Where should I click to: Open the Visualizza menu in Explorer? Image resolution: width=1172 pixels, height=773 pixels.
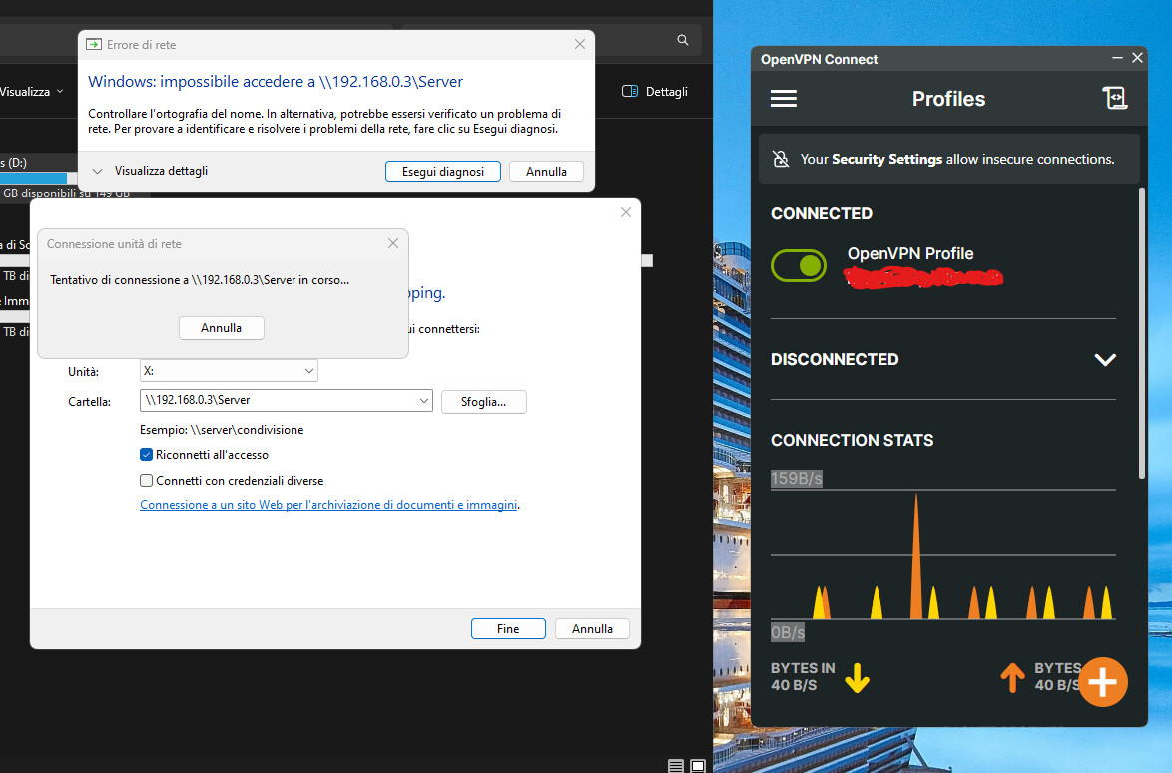[31, 91]
